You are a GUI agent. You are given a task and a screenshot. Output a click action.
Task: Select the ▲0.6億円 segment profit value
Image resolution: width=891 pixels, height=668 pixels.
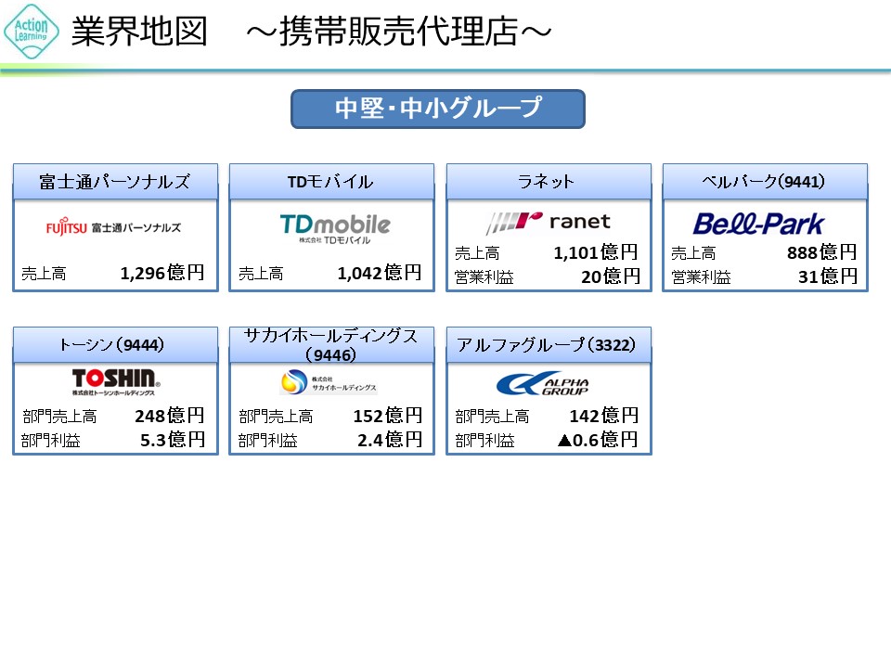[x=598, y=440]
